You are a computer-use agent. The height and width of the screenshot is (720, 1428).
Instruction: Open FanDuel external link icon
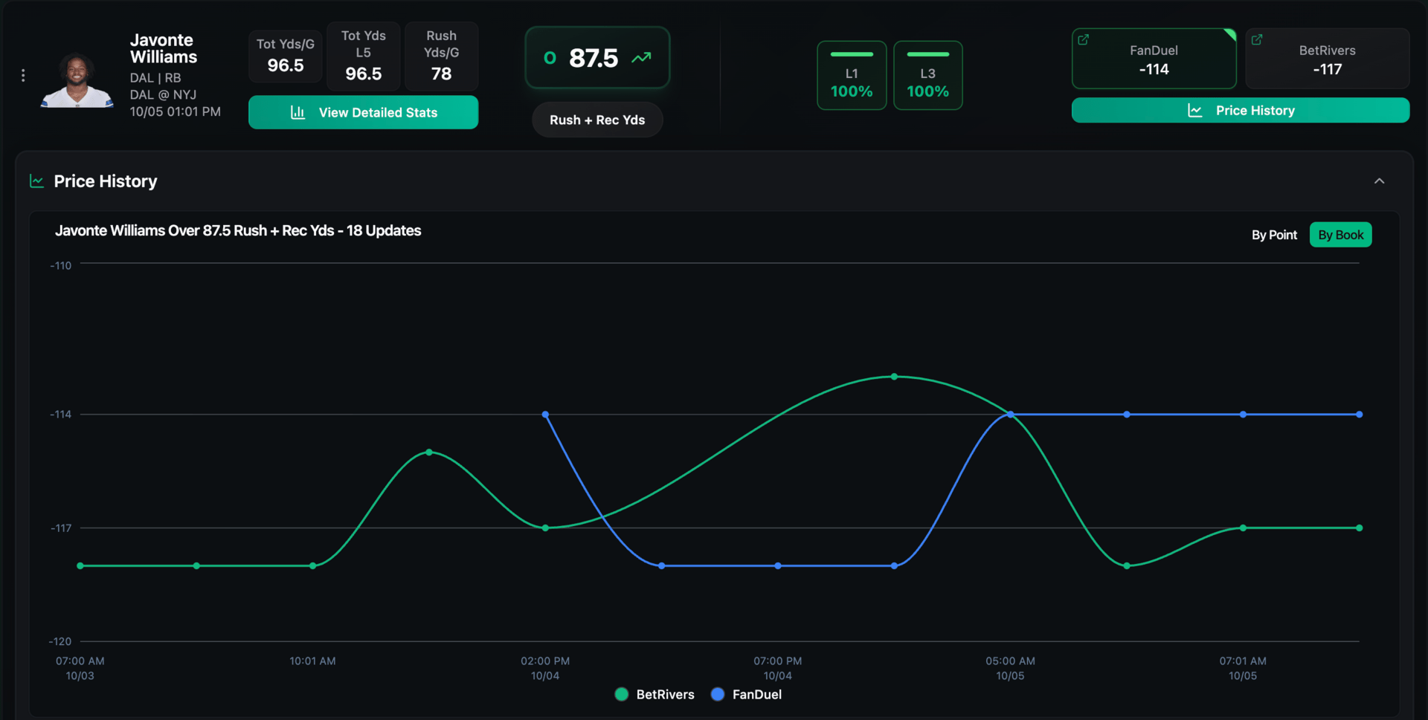1084,39
